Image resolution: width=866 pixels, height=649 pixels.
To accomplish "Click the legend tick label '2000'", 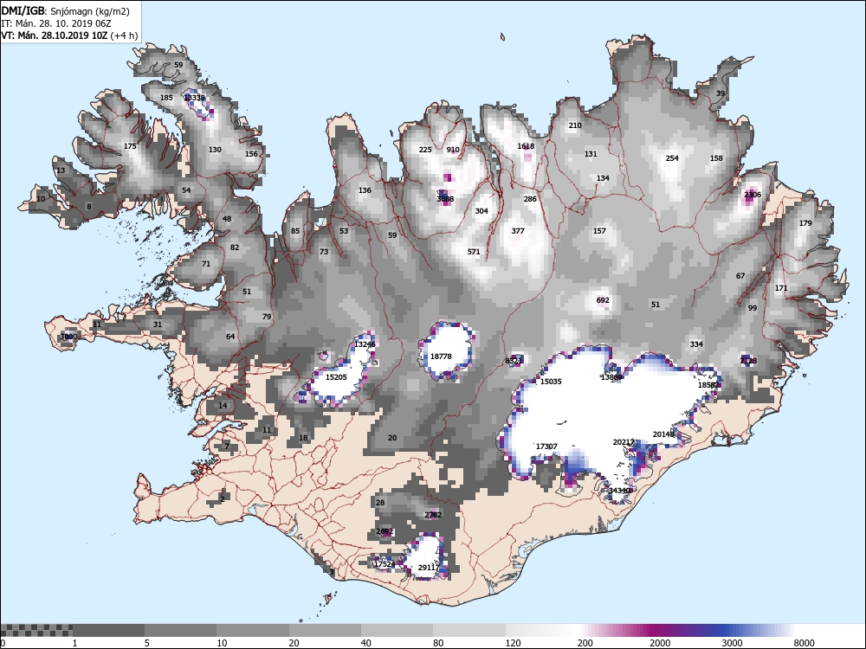I will 659,643.
